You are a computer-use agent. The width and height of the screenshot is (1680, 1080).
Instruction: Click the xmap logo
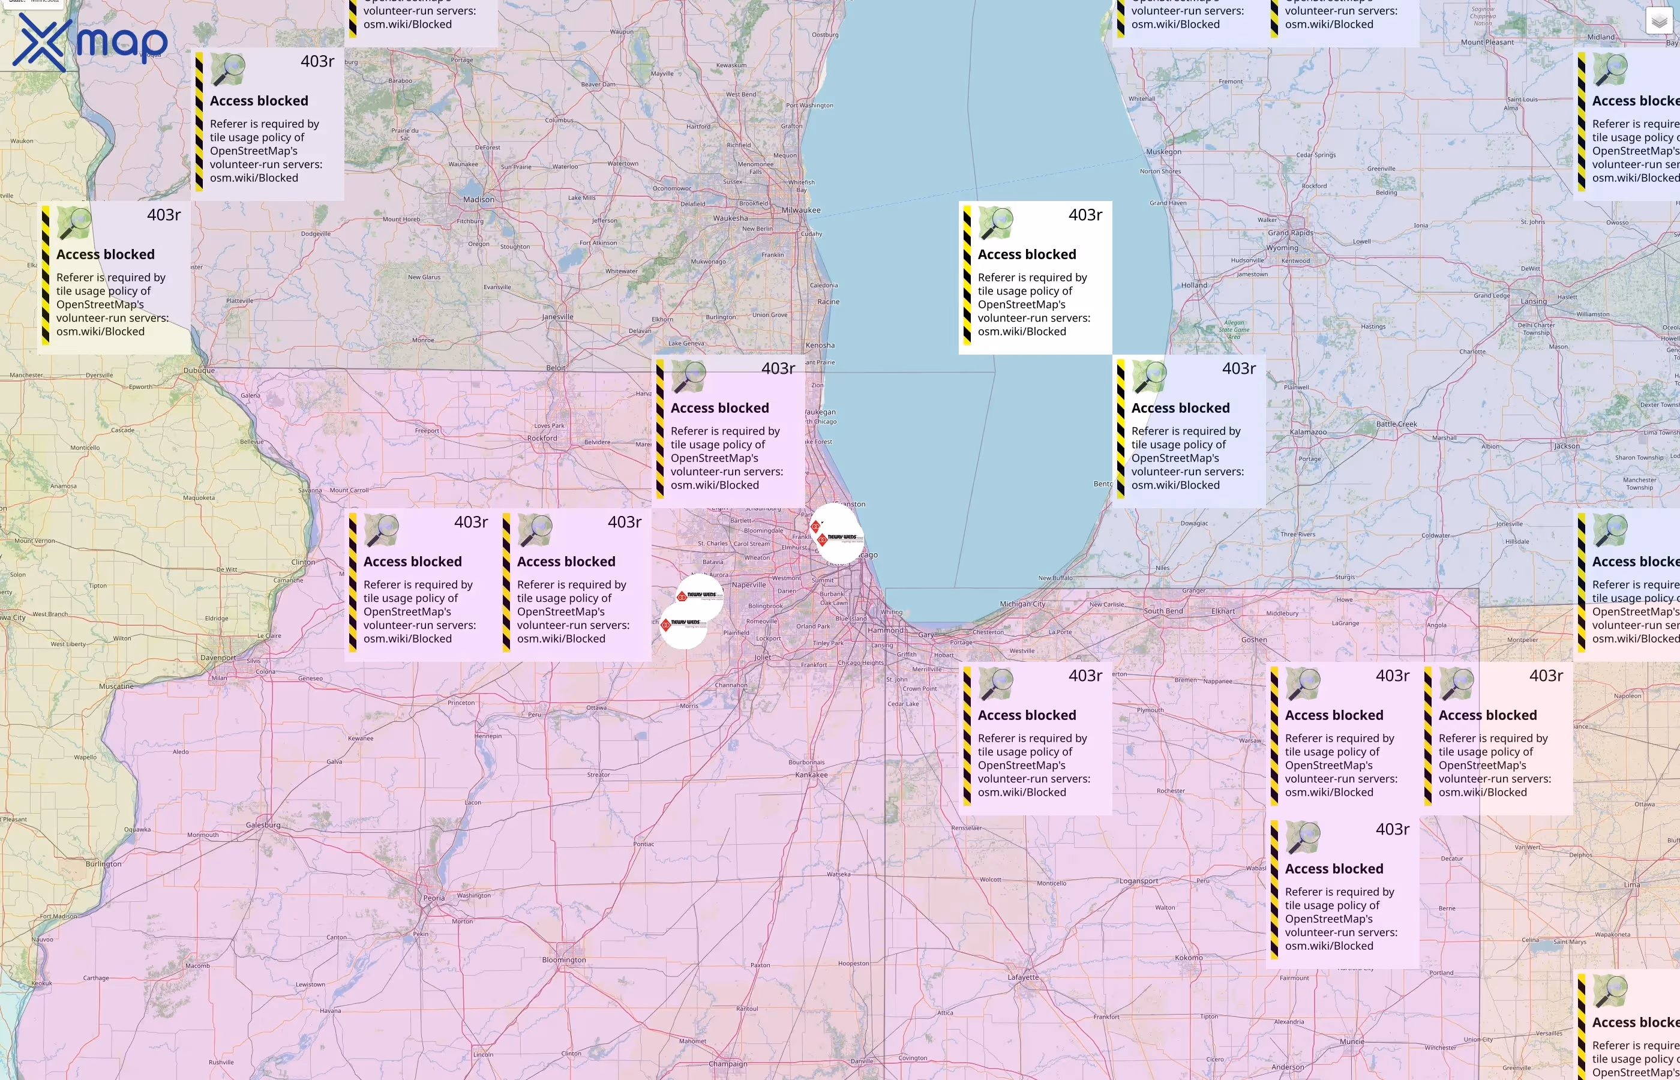[90, 43]
